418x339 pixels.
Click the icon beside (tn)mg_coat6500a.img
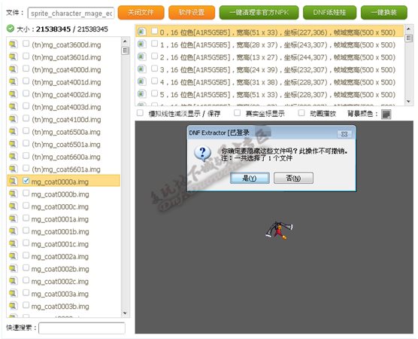pyautogui.click(x=13, y=131)
